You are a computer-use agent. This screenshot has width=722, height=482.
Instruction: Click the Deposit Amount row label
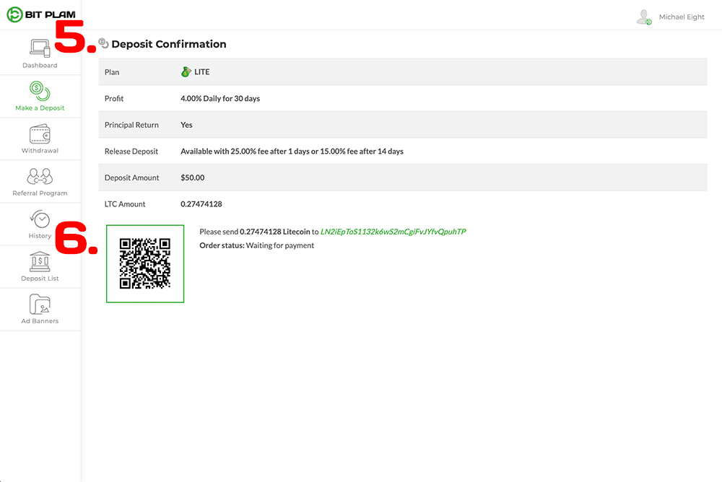[x=131, y=178]
